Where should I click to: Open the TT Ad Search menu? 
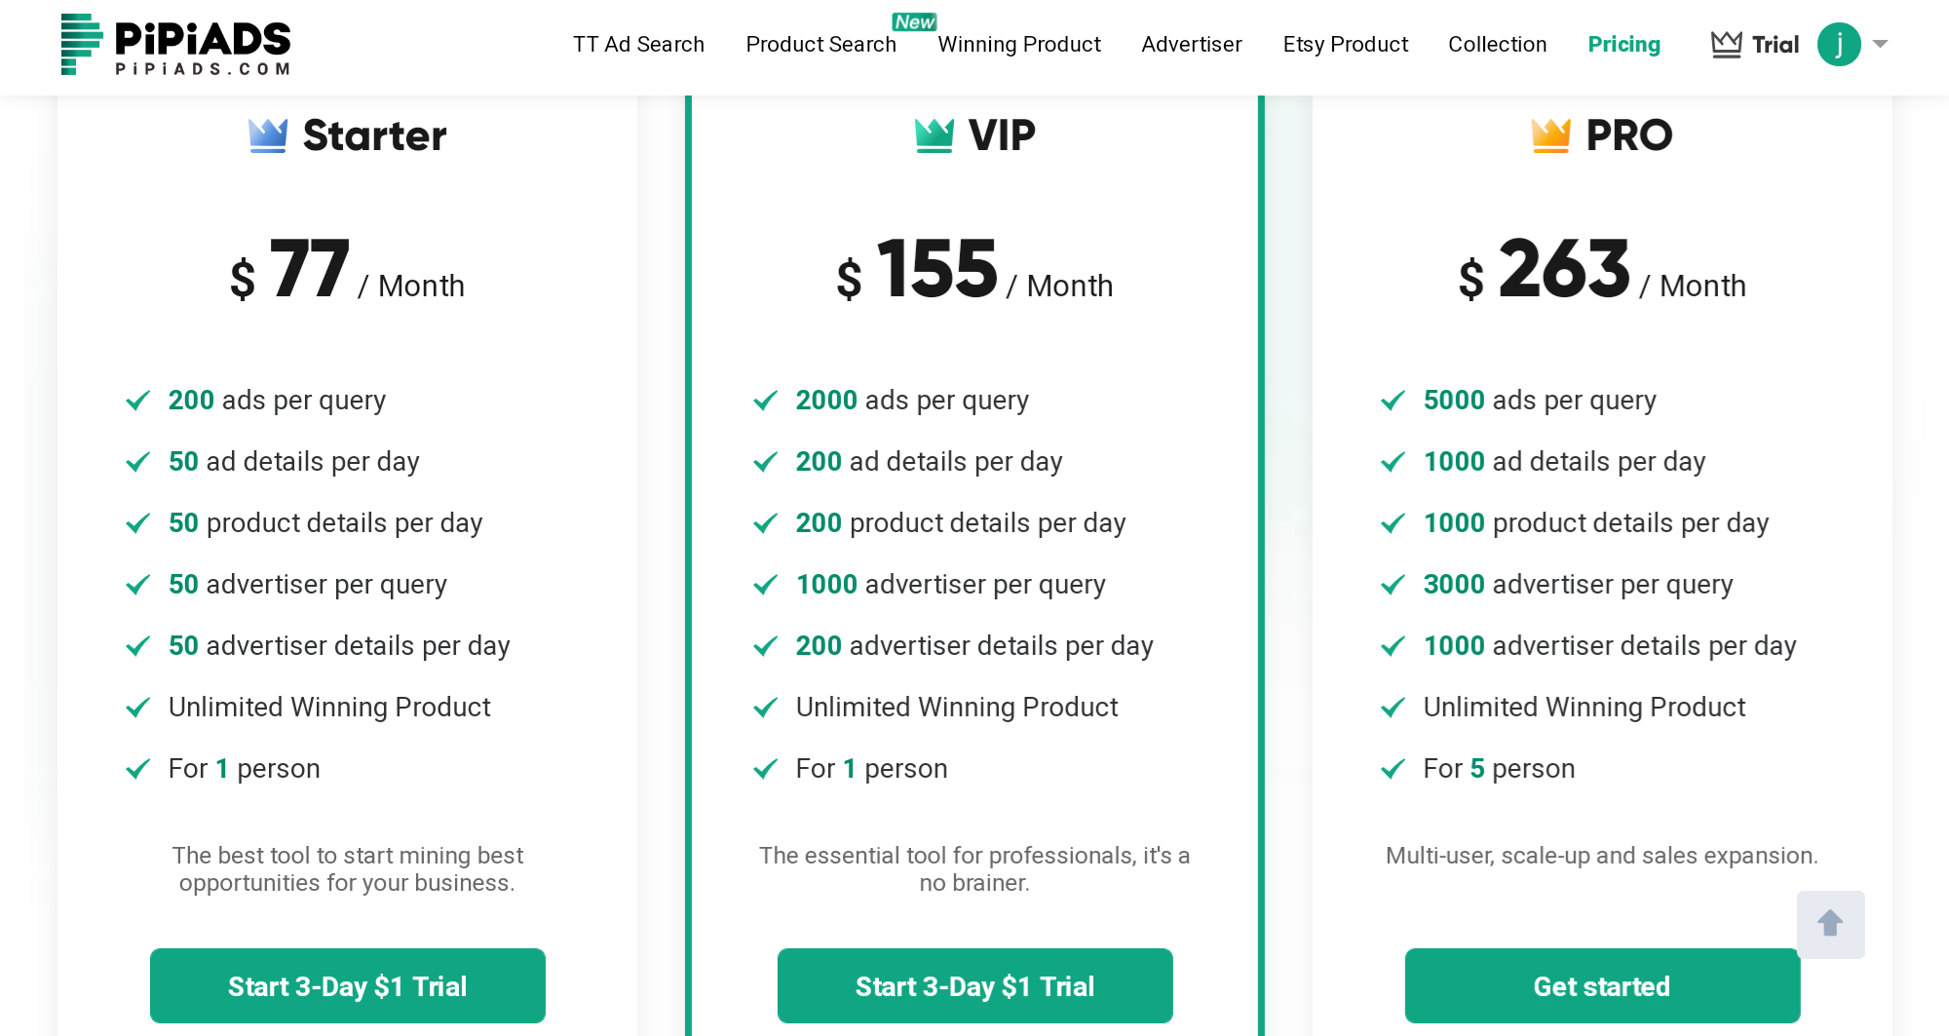pos(638,45)
